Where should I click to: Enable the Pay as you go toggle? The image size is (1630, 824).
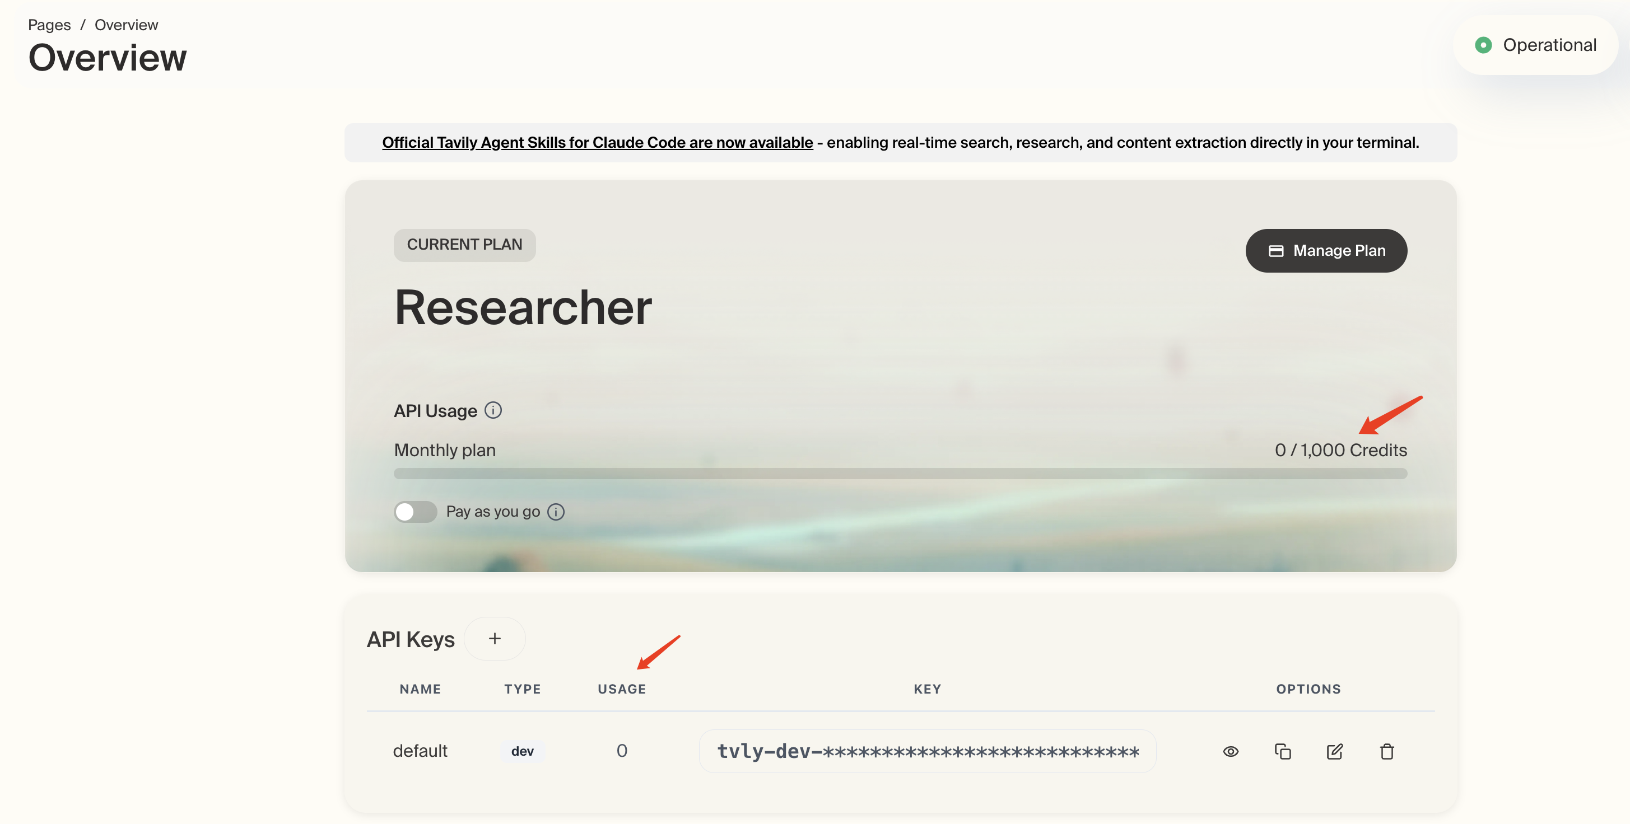(x=415, y=512)
